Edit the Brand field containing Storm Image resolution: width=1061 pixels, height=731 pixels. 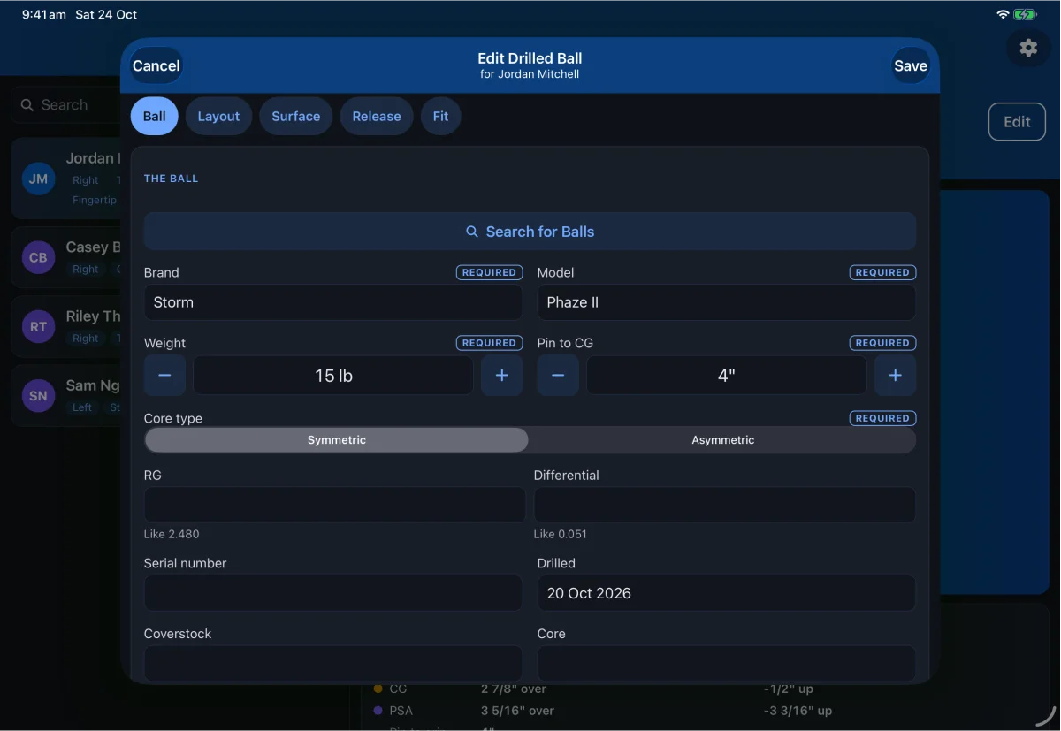(x=333, y=302)
